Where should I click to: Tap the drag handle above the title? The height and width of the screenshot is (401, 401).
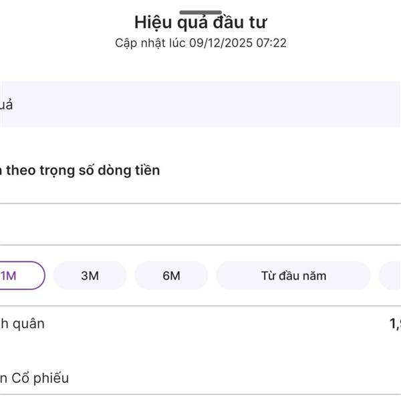point(200,12)
